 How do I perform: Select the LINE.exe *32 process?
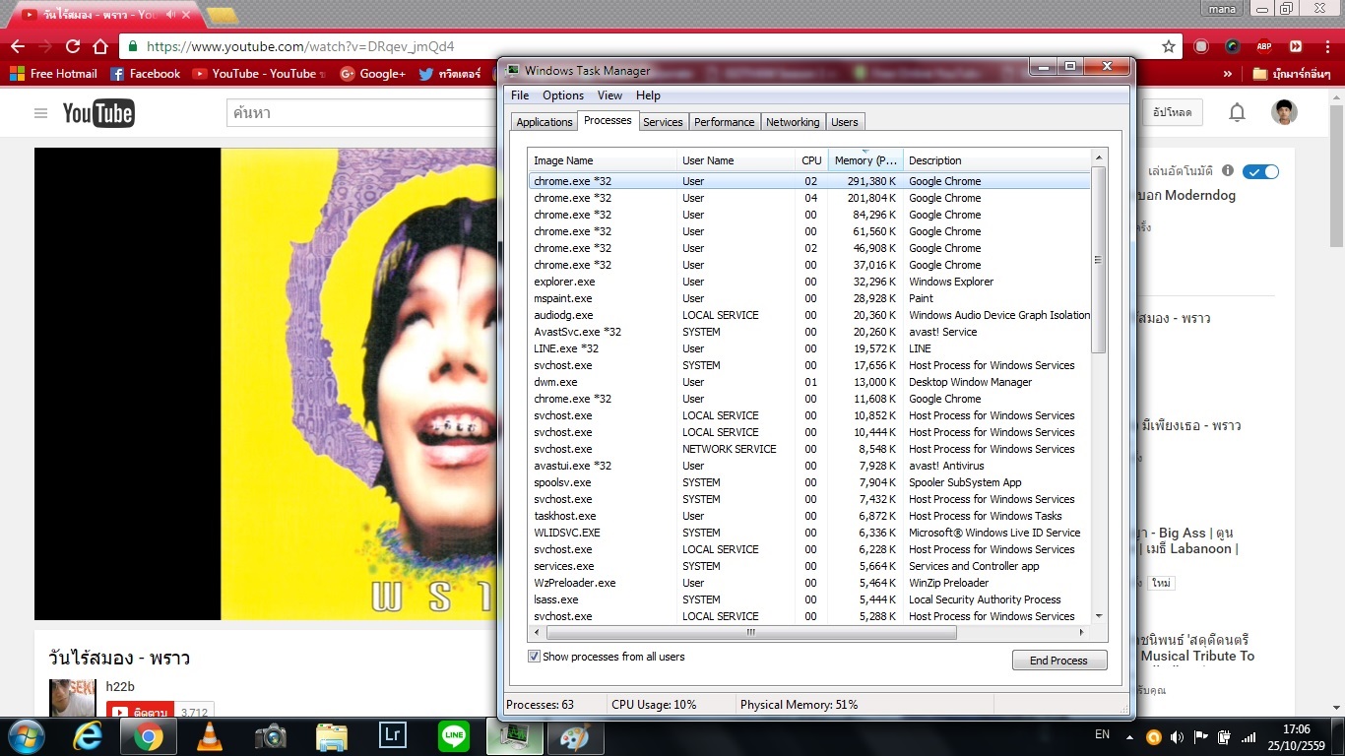pyautogui.click(x=809, y=348)
